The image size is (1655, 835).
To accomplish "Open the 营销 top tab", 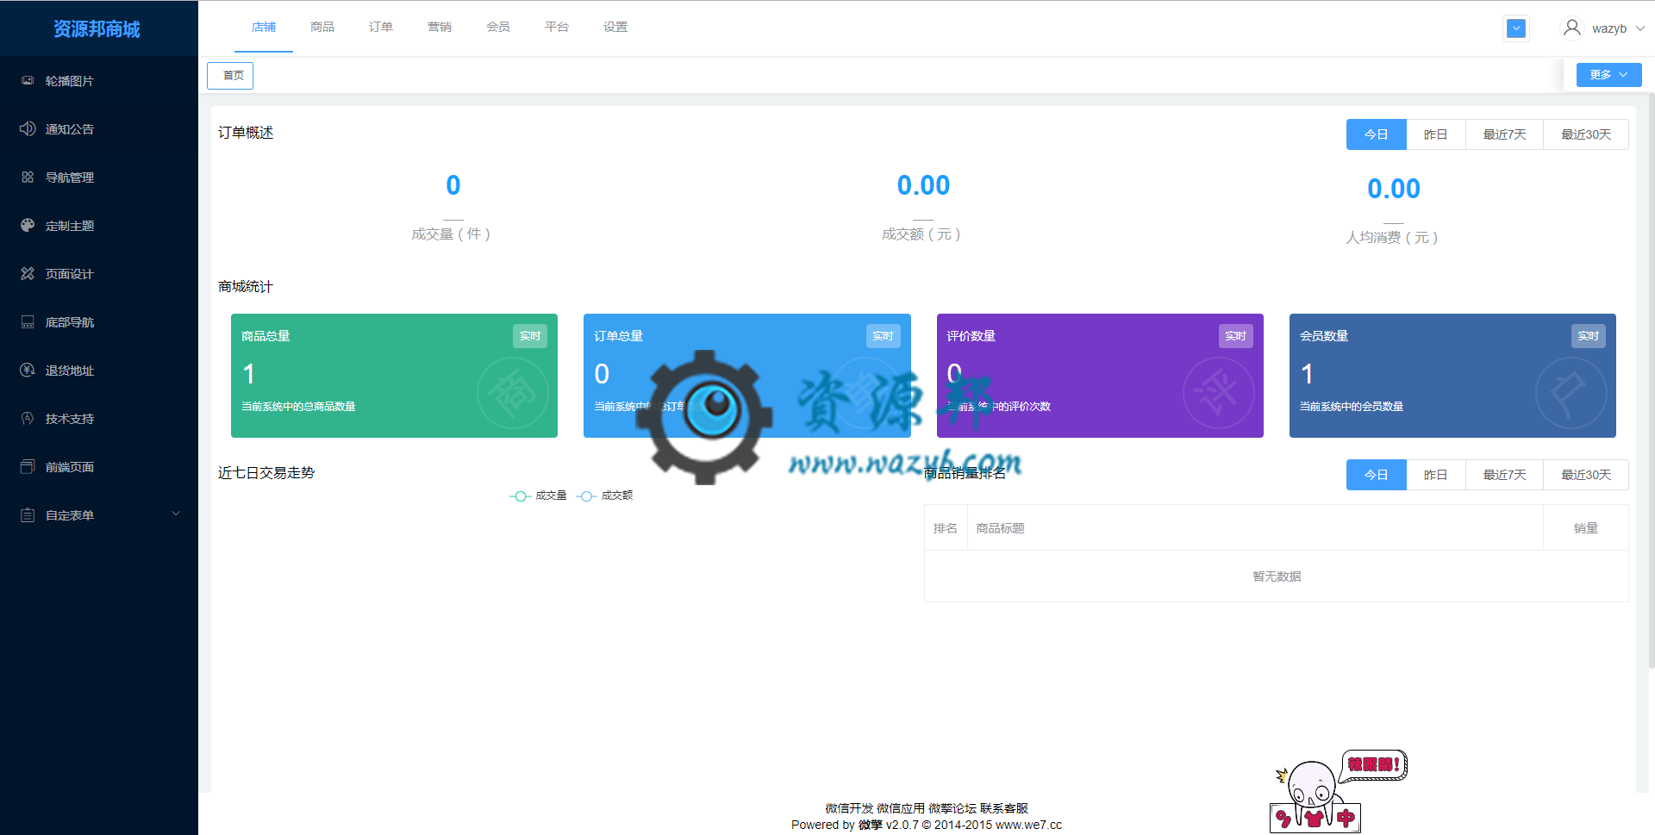I will click(440, 27).
